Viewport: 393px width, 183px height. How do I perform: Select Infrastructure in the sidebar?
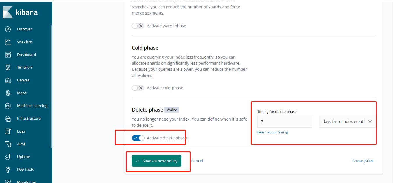pos(29,118)
